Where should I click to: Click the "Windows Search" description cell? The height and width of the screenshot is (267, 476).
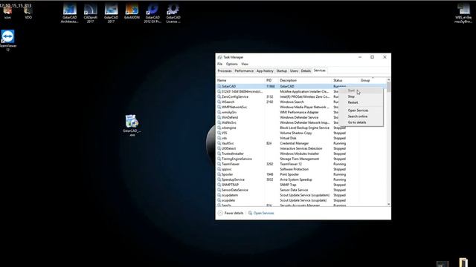[x=292, y=102]
